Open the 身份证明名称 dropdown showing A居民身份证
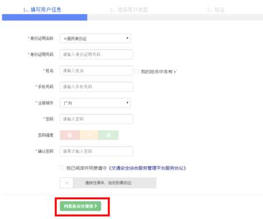Screen dimensions: 263x219 (x=95, y=38)
